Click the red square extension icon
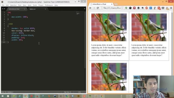This screenshot has height=98, width=174. pyautogui.click(x=134, y=8)
